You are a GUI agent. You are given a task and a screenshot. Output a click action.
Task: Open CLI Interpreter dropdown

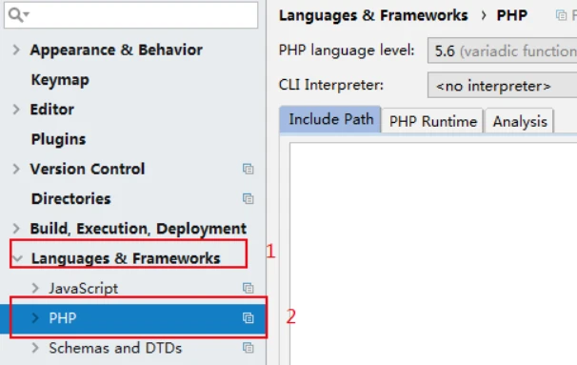click(x=502, y=85)
